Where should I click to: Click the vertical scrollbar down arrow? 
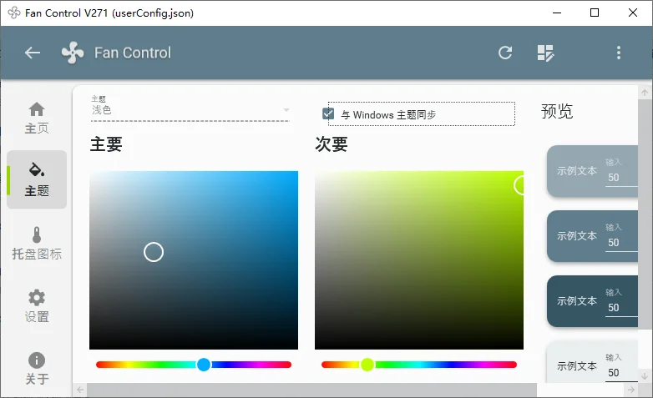tap(645, 376)
